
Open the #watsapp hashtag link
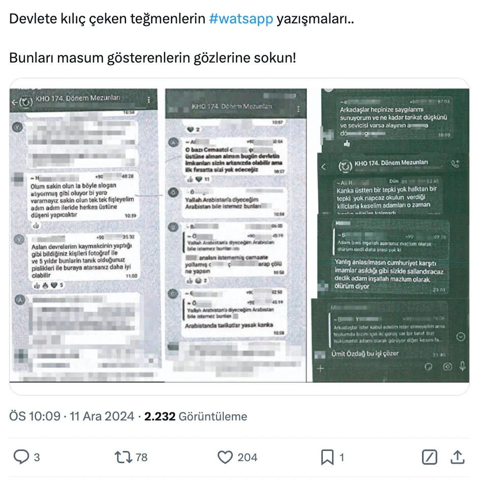pos(241,19)
